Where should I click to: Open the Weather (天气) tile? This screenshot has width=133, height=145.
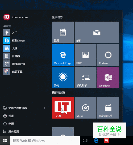pos(63,78)
